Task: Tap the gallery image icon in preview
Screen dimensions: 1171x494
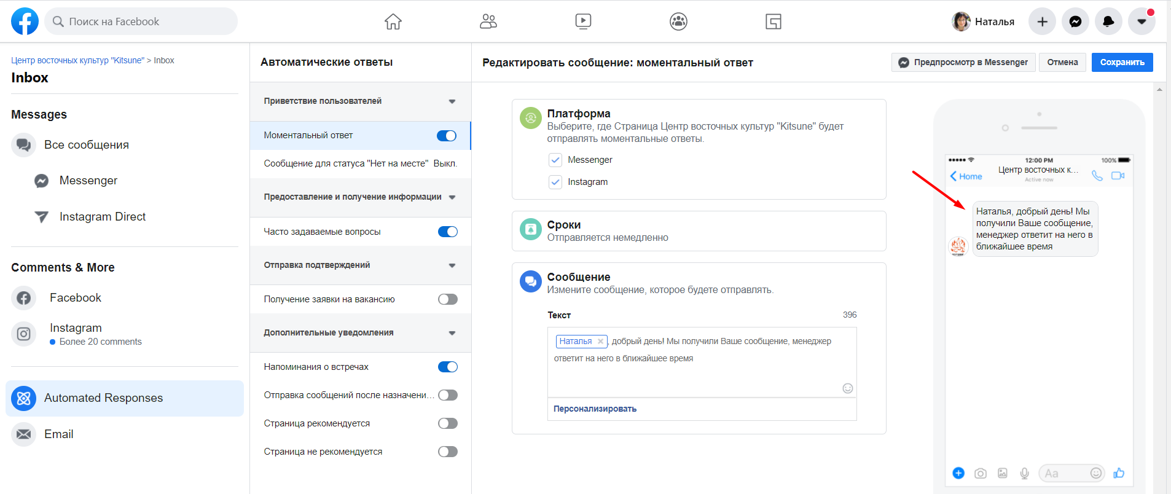Action: [x=1003, y=473]
